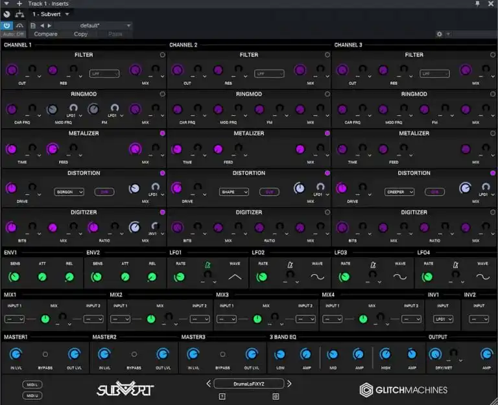498x405 pixels.
Task: Click the Subvert logo
Action: (125, 389)
